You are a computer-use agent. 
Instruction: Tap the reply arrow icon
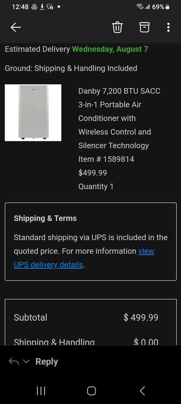14,362
